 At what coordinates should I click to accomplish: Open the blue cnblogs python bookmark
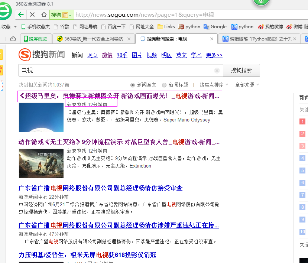[242, 27]
